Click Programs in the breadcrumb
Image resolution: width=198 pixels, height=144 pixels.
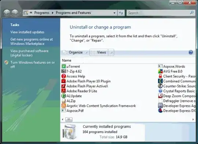click(x=42, y=13)
